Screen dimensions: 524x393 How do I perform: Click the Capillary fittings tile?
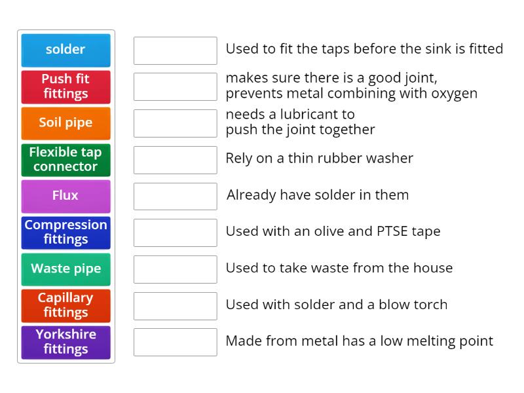(65, 305)
